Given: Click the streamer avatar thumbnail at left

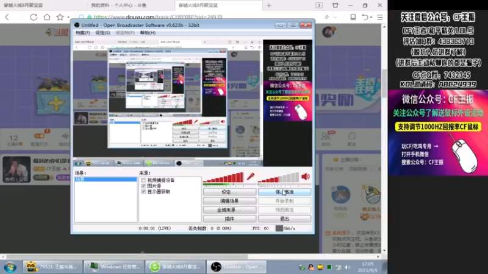Looking at the screenshot, I should click(17, 169).
